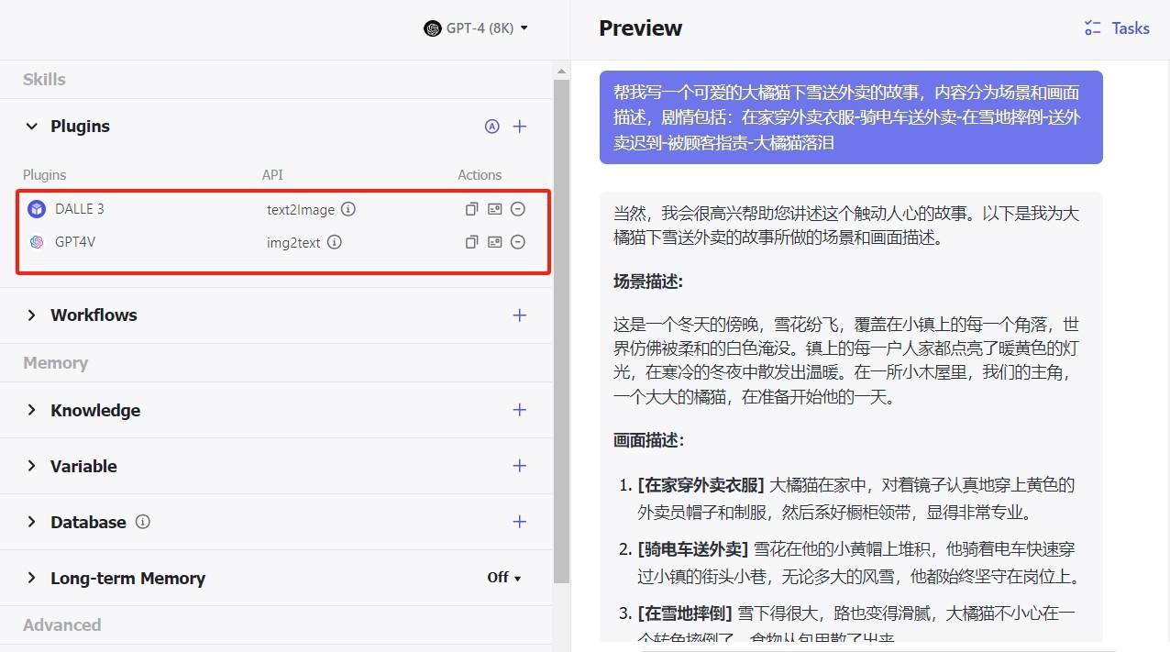Screen dimensions: 1170x652
Task: Expand the Database section
Action: tap(32, 522)
